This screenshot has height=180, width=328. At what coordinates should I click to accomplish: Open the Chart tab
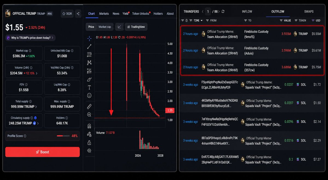91,14
